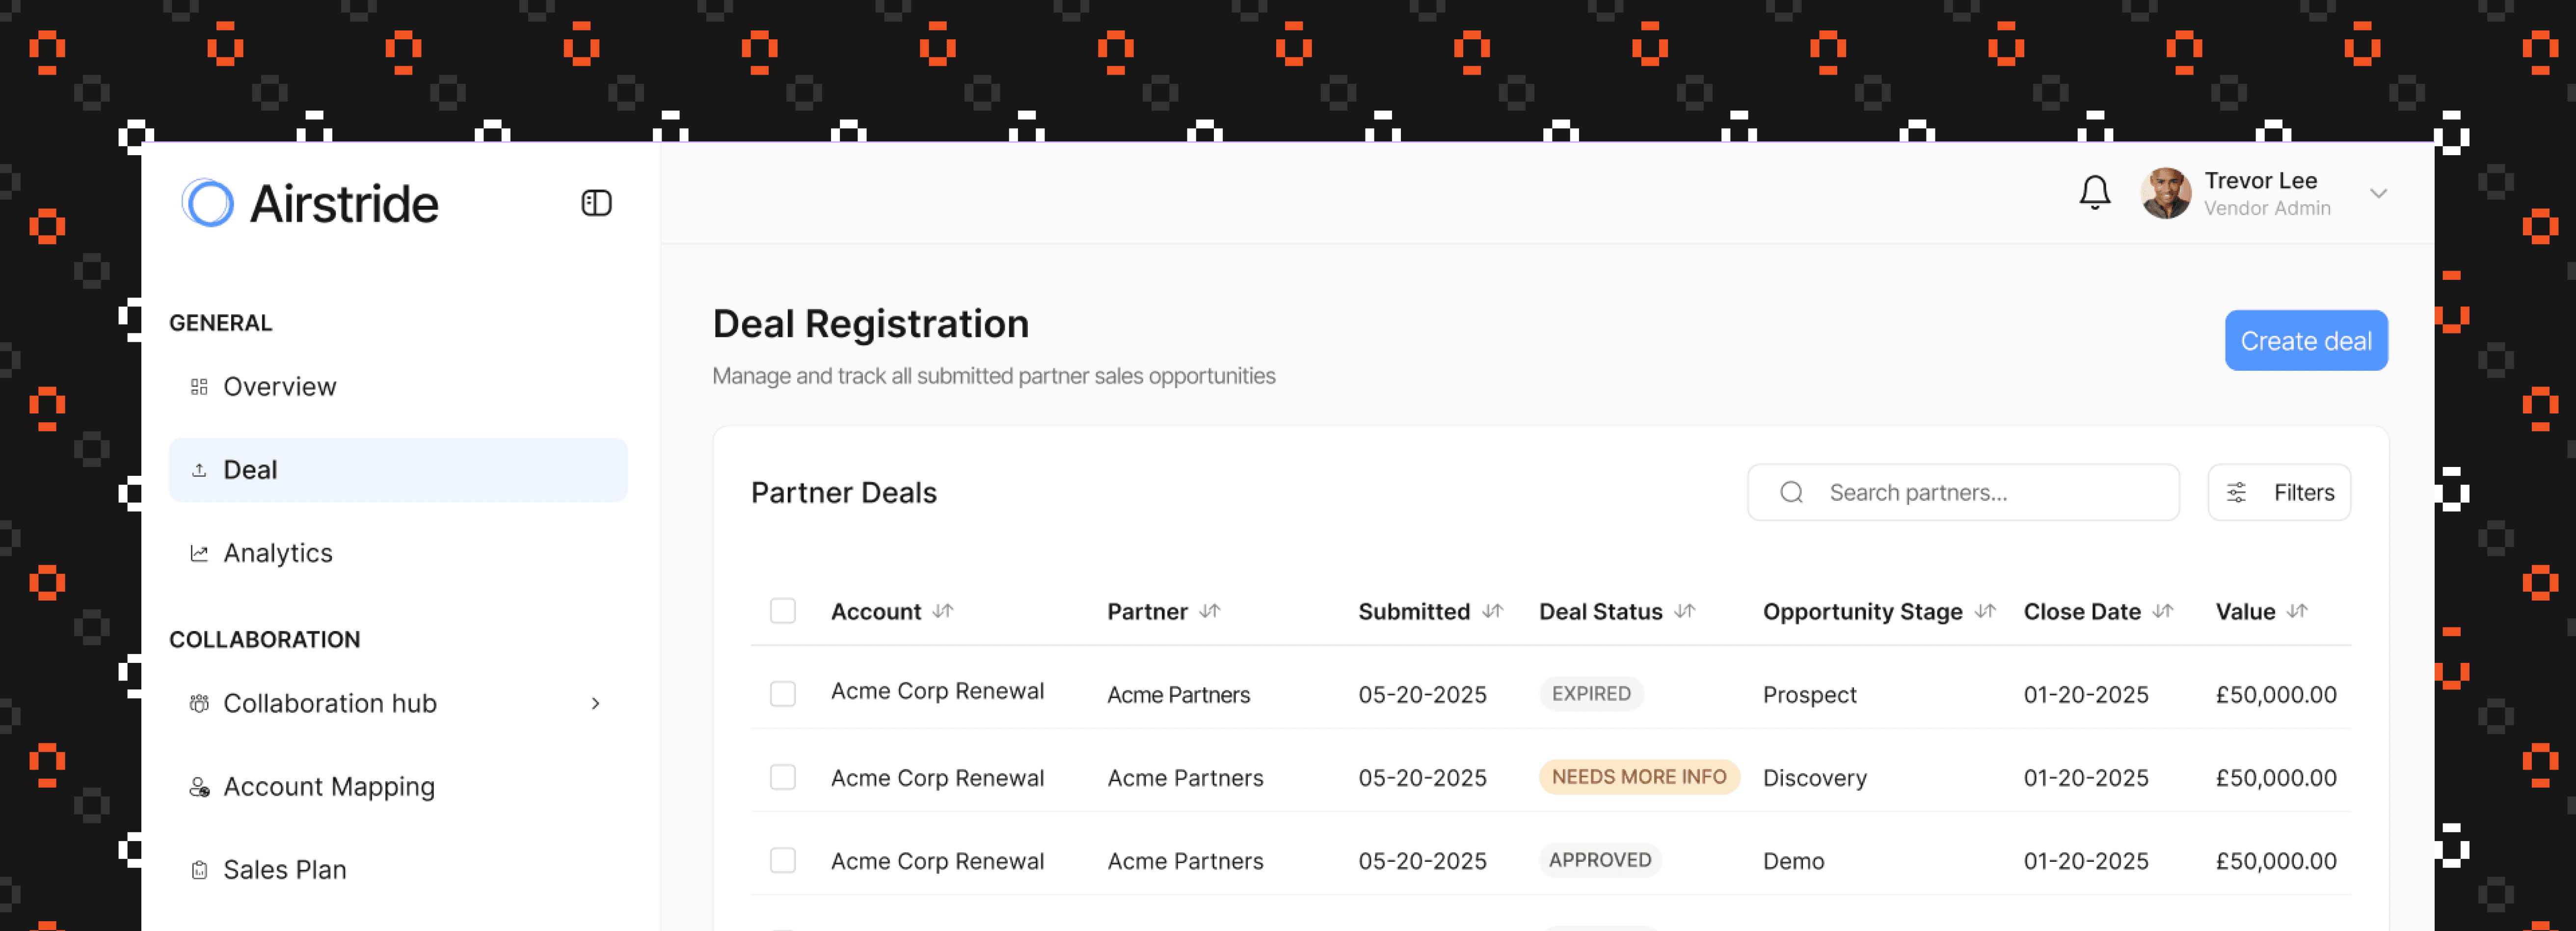Collapse the sidebar using the panel icon

pyautogui.click(x=596, y=202)
